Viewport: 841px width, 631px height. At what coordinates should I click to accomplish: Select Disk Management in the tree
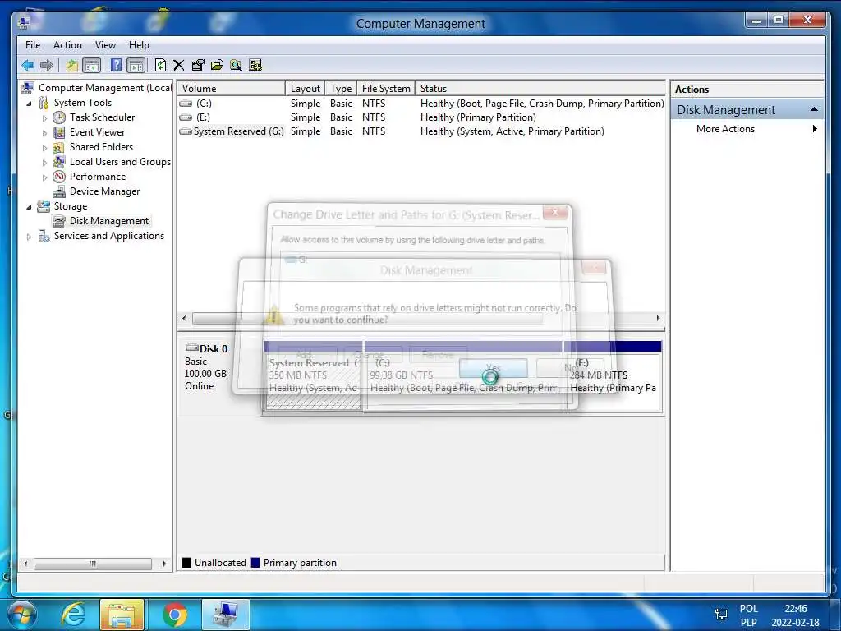click(x=109, y=221)
